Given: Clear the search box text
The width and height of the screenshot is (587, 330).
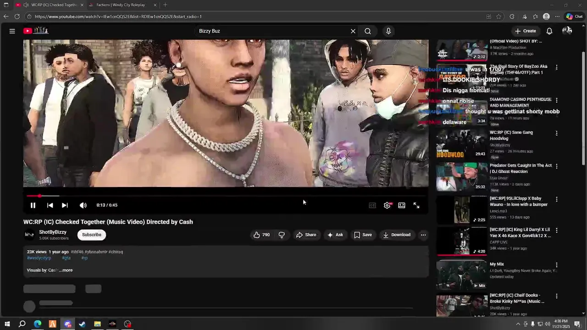Looking at the screenshot, I should pos(353,31).
